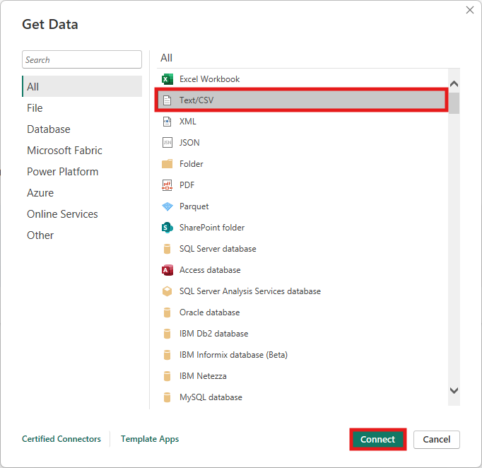This screenshot has width=482, height=468.
Task: Select the Online Services category
Action: [82, 214]
